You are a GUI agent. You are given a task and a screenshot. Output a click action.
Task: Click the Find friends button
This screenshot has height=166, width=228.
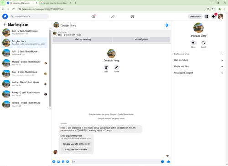point(195,16)
